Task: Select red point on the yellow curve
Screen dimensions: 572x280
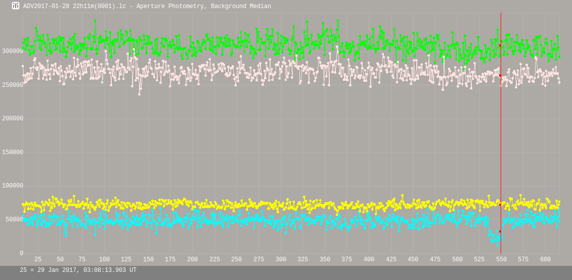Action: pos(500,205)
